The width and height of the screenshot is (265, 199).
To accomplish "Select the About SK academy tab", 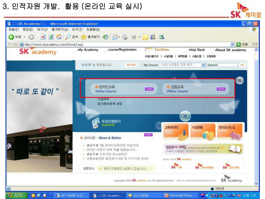I will (x=231, y=50).
